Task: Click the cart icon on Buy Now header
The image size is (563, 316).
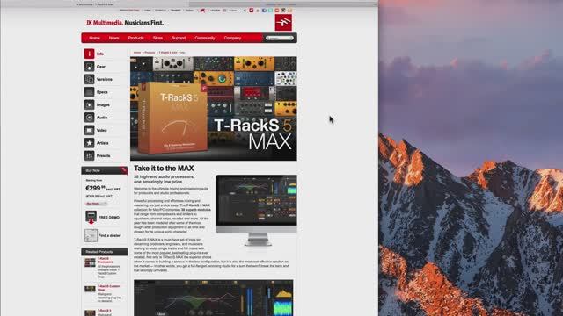Action: [x=124, y=169]
